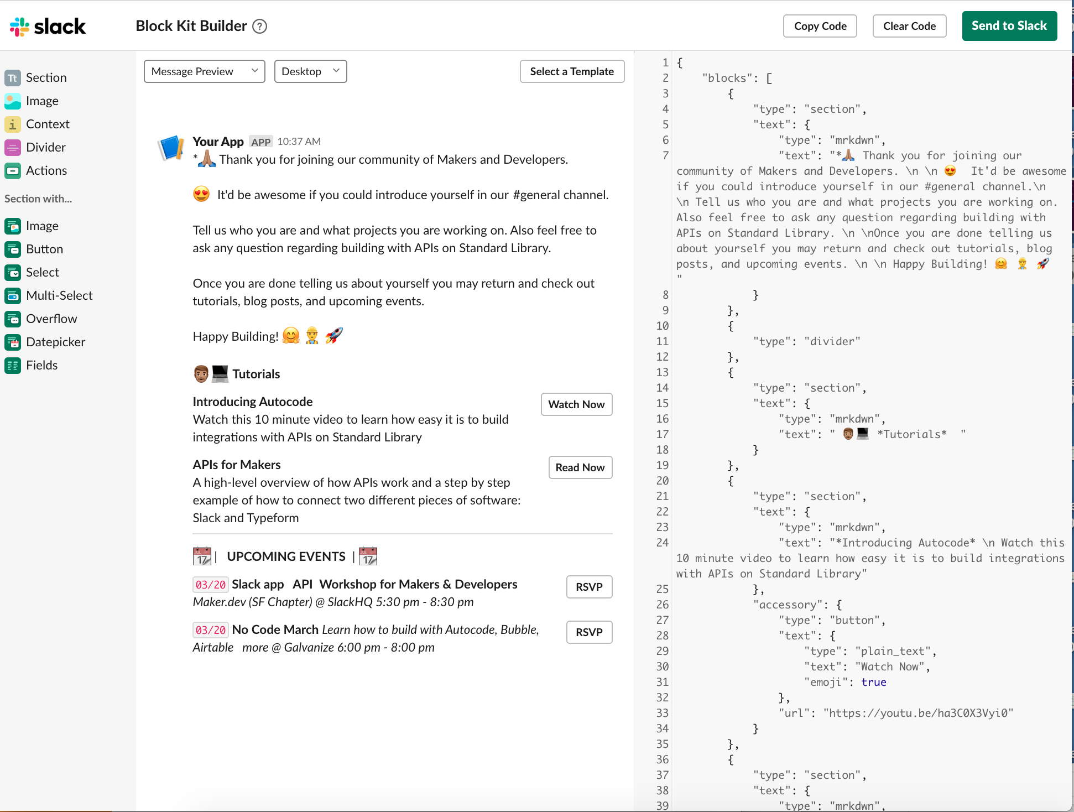Click the Section block icon
1074x812 pixels.
[13, 78]
